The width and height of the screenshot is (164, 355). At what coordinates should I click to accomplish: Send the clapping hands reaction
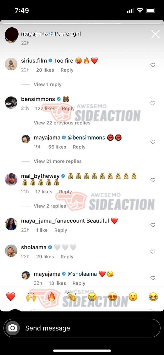coord(72,297)
